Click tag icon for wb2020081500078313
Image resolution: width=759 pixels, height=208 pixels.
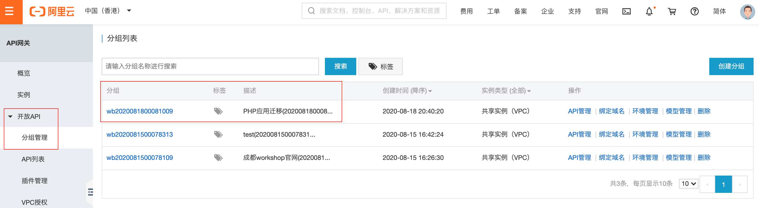point(218,134)
